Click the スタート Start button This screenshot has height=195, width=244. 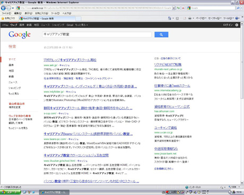pyautogui.click(x=10, y=192)
